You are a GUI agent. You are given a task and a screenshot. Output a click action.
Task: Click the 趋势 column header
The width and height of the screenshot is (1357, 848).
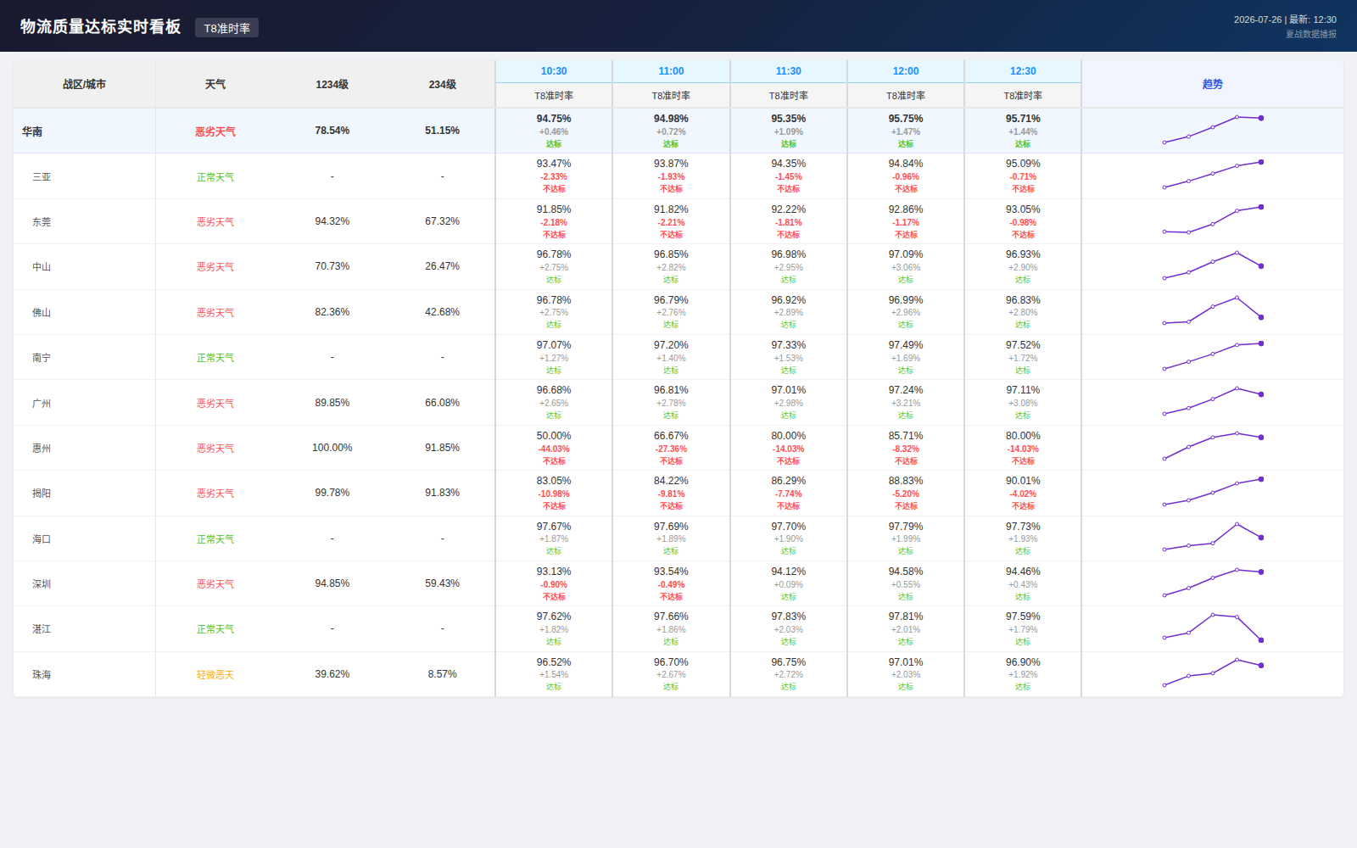(x=1213, y=84)
